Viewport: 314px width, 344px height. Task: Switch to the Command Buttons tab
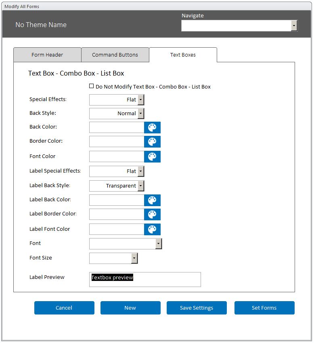(x=115, y=55)
